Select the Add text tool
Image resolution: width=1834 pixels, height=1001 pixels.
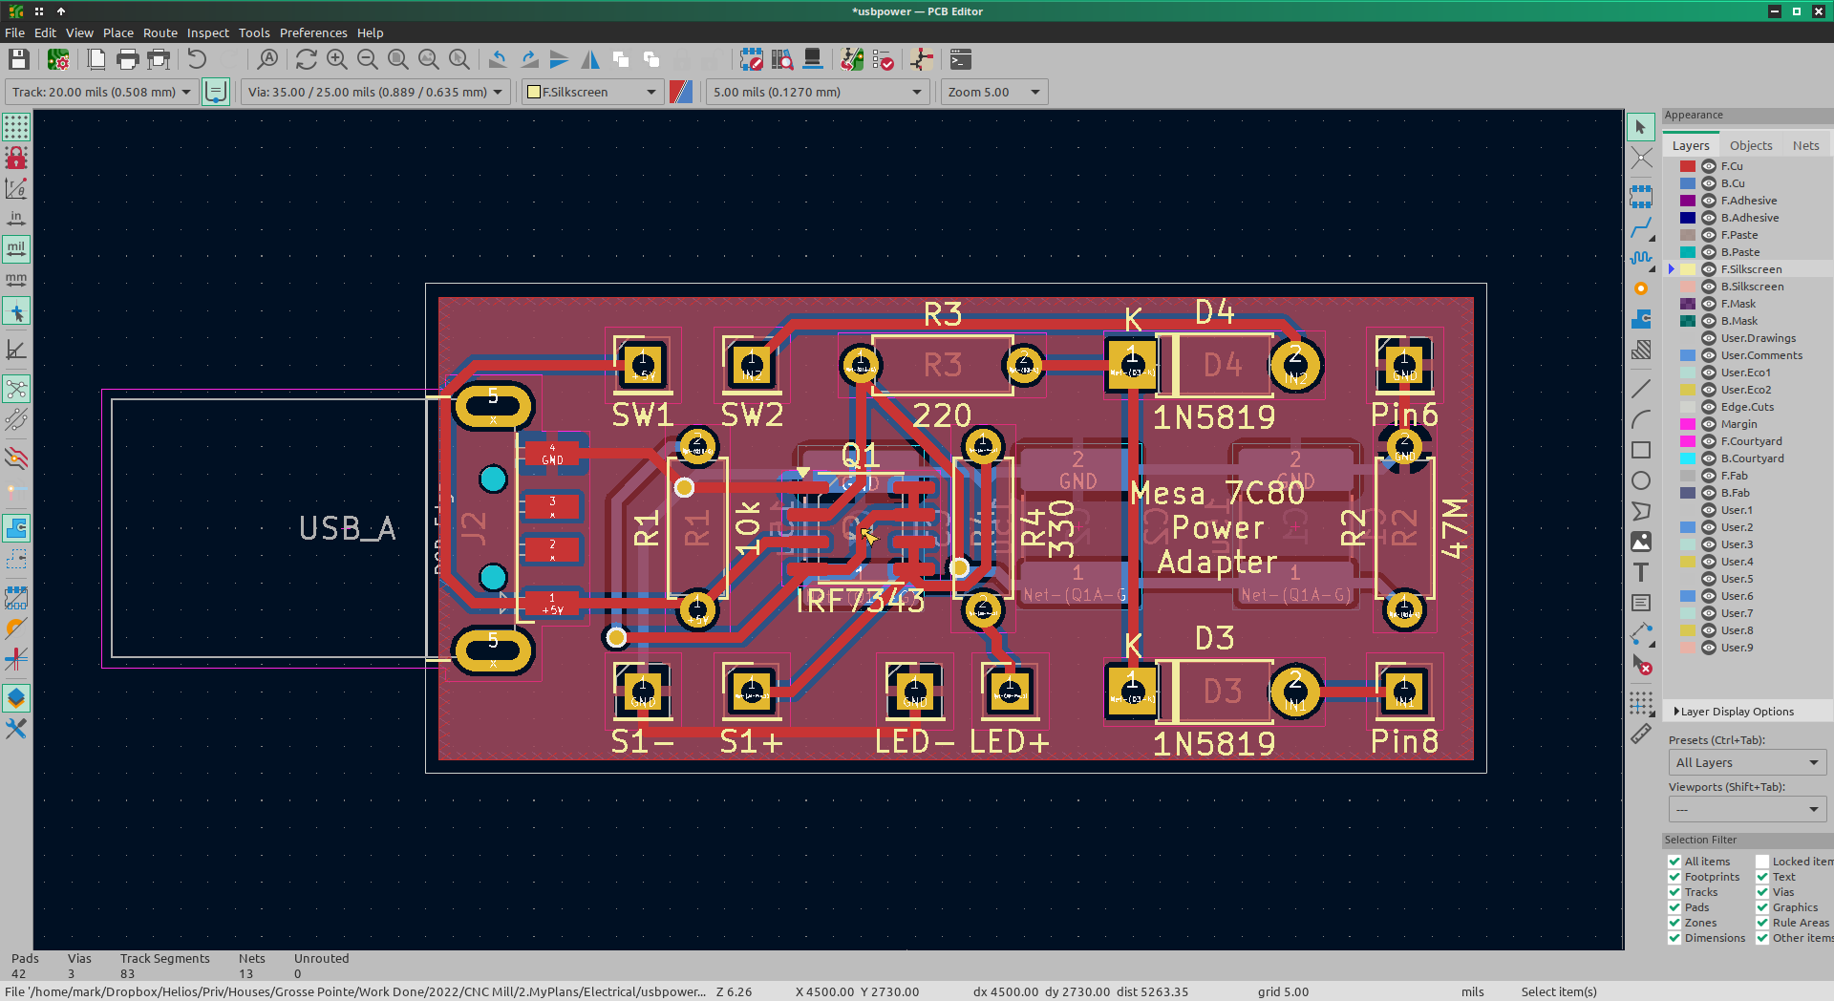coord(1640,572)
